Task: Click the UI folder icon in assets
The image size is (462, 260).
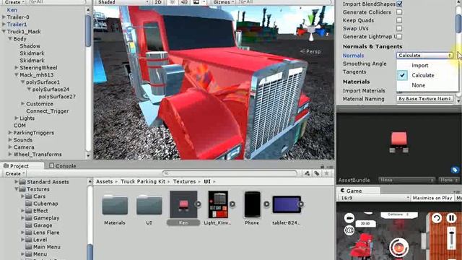Action: click(149, 204)
